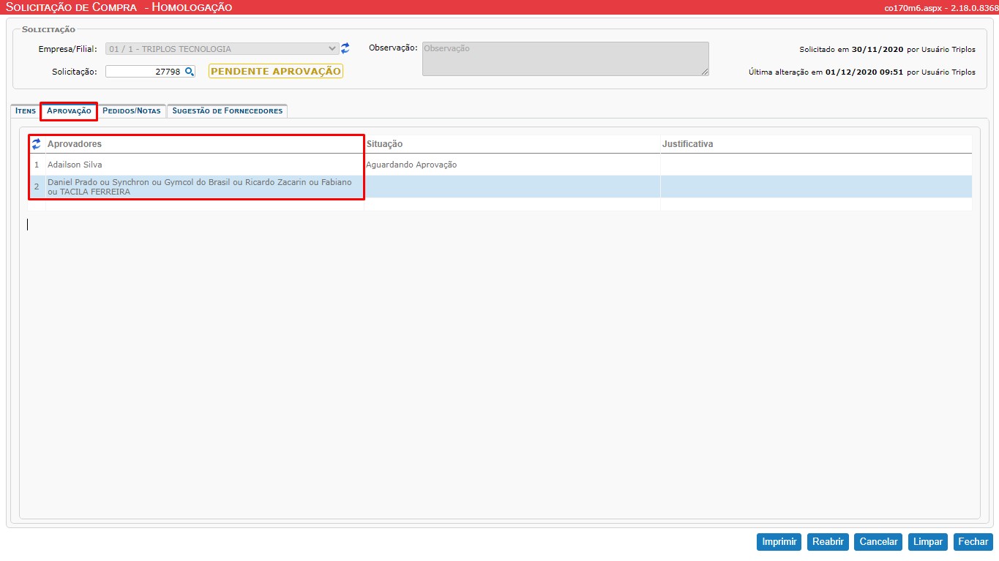The width and height of the screenshot is (999, 561).
Task: Clear the form with Limpar
Action: pyautogui.click(x=928, y=542)
